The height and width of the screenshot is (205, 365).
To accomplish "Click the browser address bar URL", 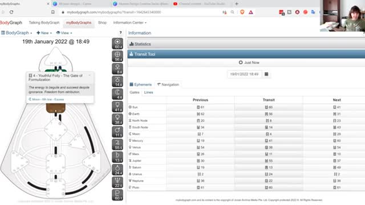I will tap(114, 12).
